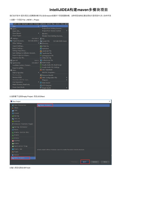Screen dimensions: 158x224
Task: Click the Synchronize refresh icon
Action: click(x=11, y=63)
